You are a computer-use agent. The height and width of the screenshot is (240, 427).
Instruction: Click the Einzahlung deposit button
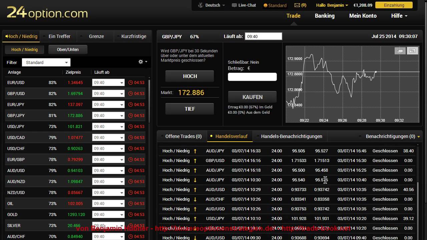[394, 5]
